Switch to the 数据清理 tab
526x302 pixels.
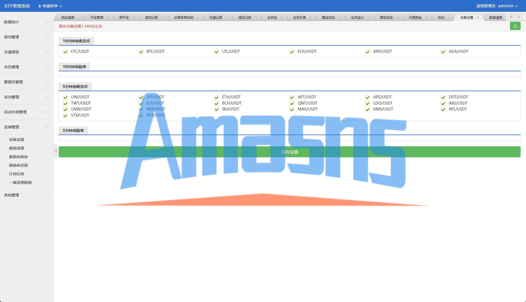pyautogui.click(x=495, y=18)
